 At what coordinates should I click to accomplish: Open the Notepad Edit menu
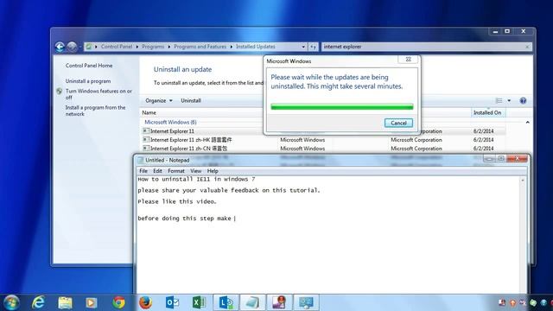pos(157,171)
